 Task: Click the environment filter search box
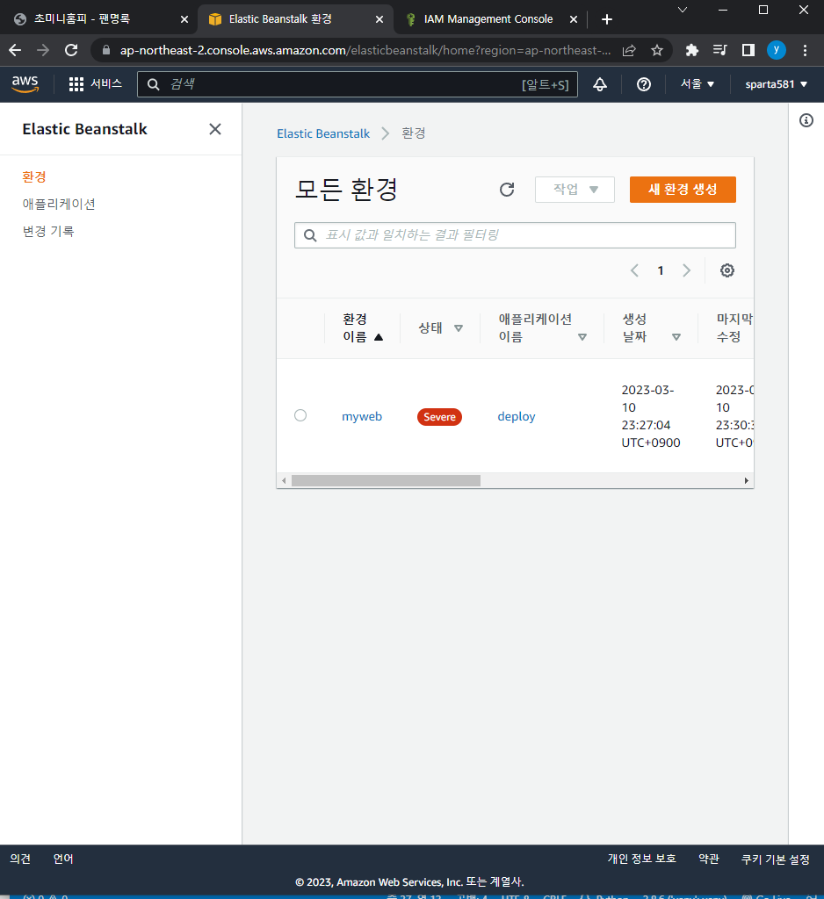[x=515, y=235]
